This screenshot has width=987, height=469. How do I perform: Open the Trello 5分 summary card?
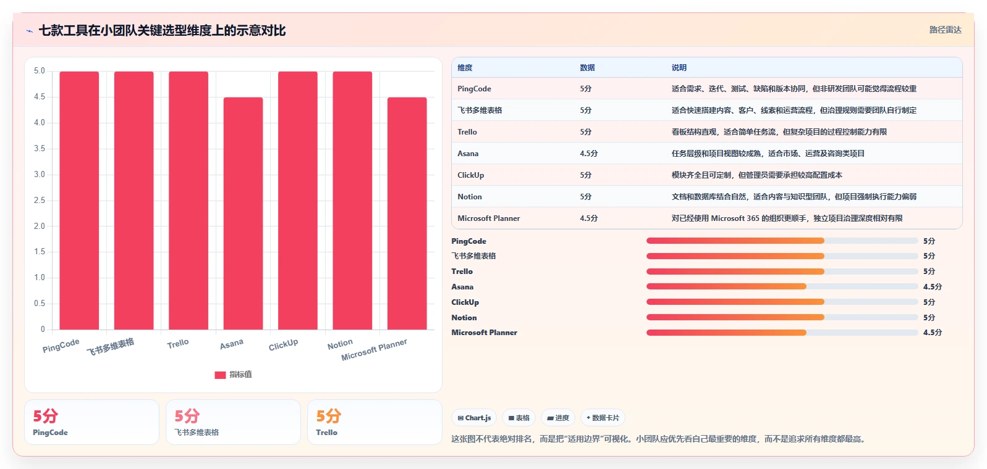[x=375, y=422]
